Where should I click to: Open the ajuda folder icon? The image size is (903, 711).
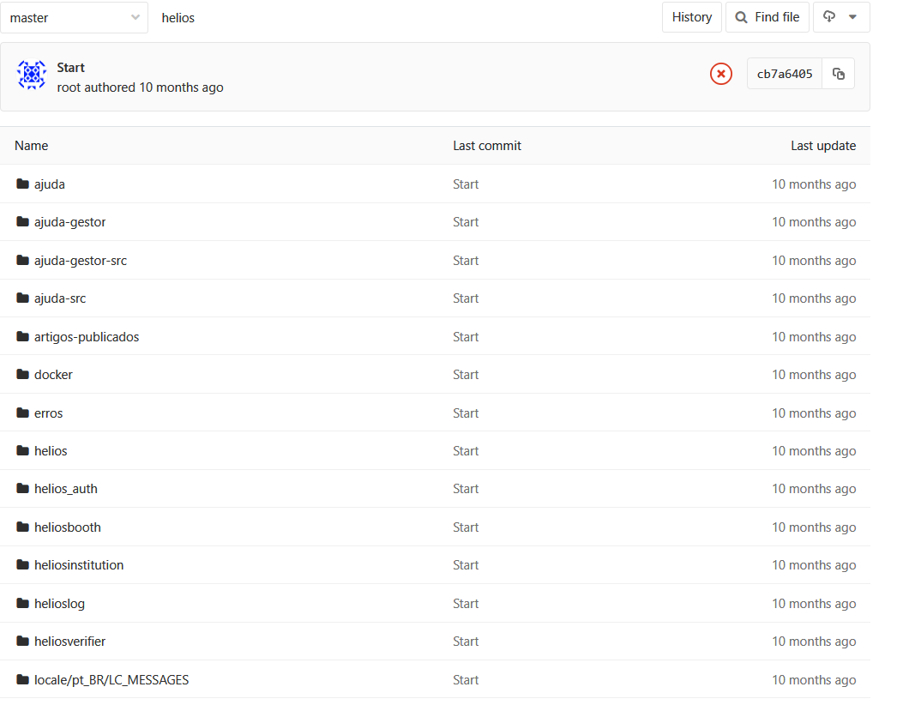click(22, 184)
